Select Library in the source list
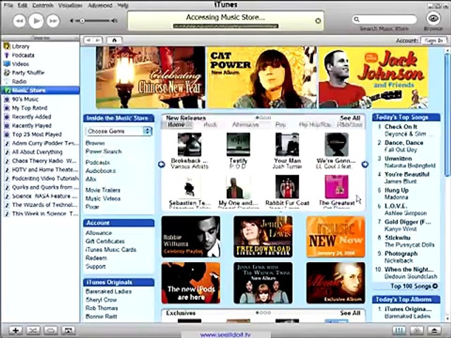The height and width of the screenshot is (338, 451). pyautogui.click(x=40, y=46)
